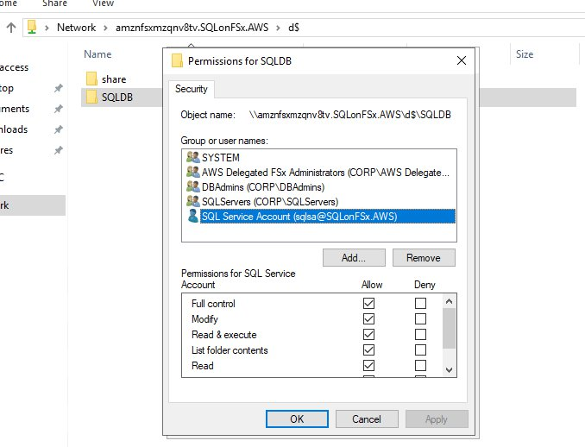Click the SQL Service Account user icon

tap(193, 216)
